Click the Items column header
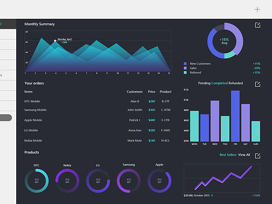The width and height of the screenshot is (272, 204). 28,92
